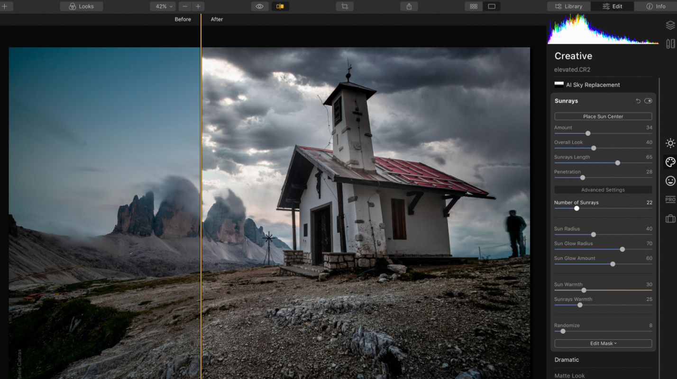This screenshot has height=379, width=677.
Task: Expand the Dramatic filter section
Action: [x=567, y=360]
